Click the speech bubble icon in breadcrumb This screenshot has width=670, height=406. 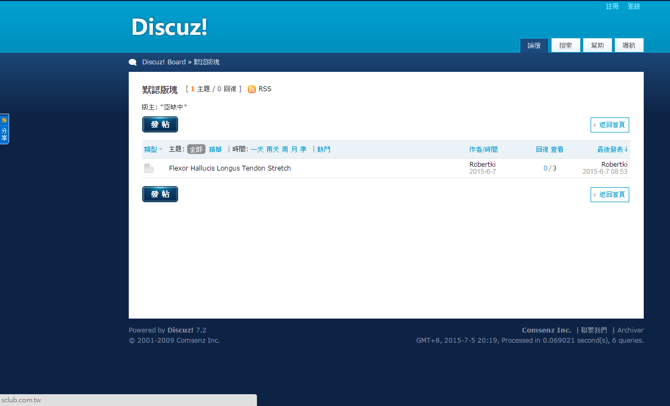click(x=133, y=62)
